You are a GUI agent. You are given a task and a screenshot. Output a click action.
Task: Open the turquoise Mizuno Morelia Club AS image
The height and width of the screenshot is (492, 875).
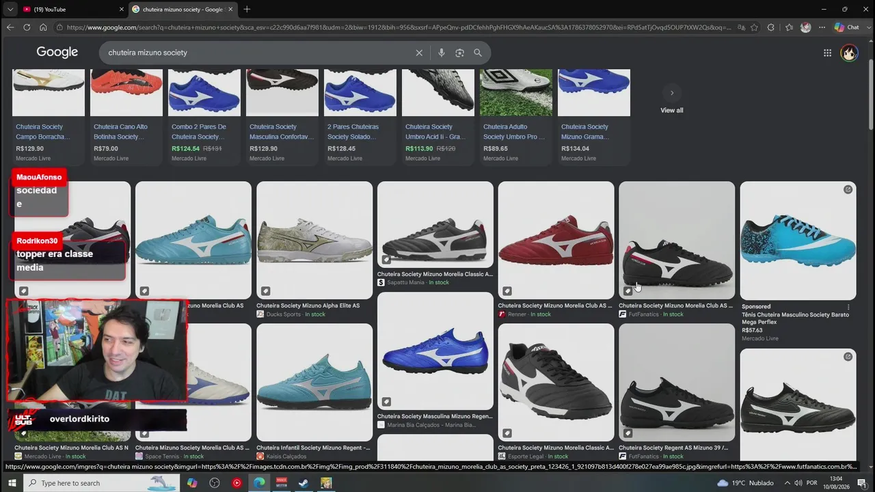coord(193,240)
